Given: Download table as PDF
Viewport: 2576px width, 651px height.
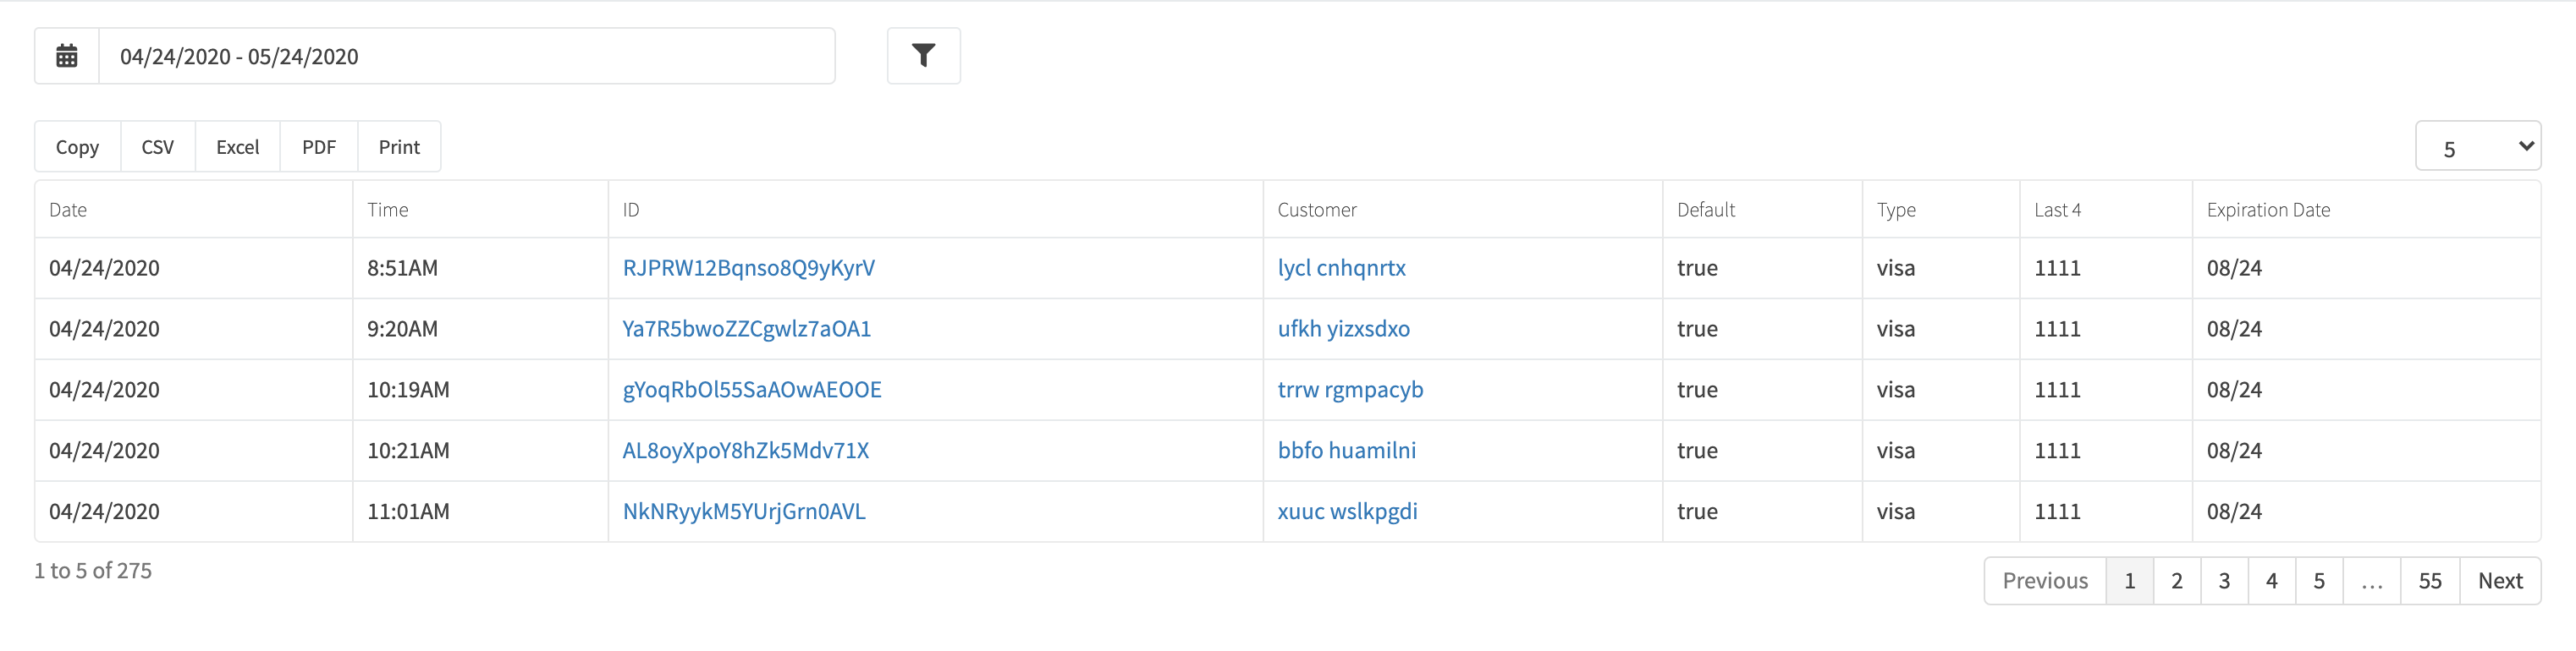Looking at the screenshot, I should click(x=319, y=147).
